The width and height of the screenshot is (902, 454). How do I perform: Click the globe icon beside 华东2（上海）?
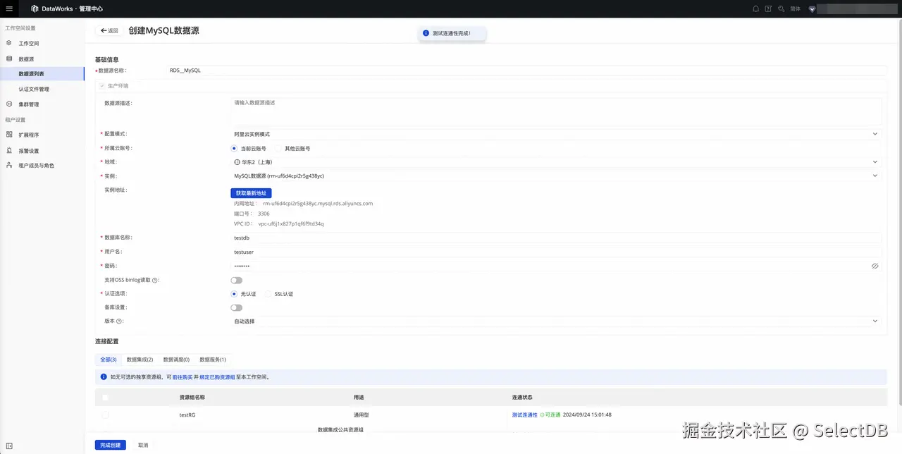tap(237, 162)
